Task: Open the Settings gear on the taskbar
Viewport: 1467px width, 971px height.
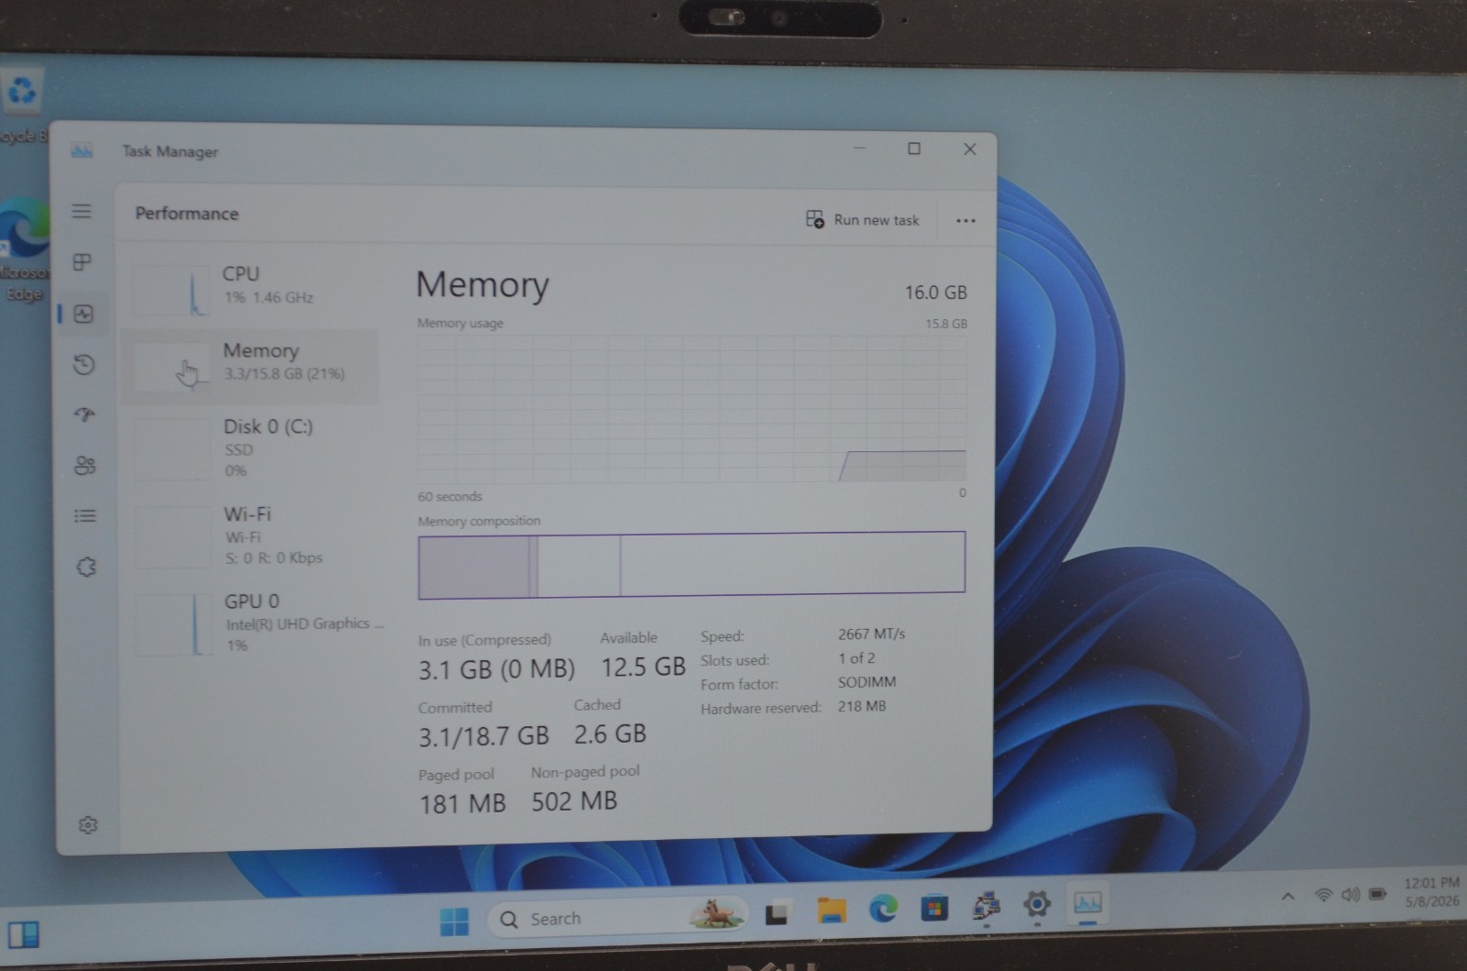Action: click(1037, 905)
